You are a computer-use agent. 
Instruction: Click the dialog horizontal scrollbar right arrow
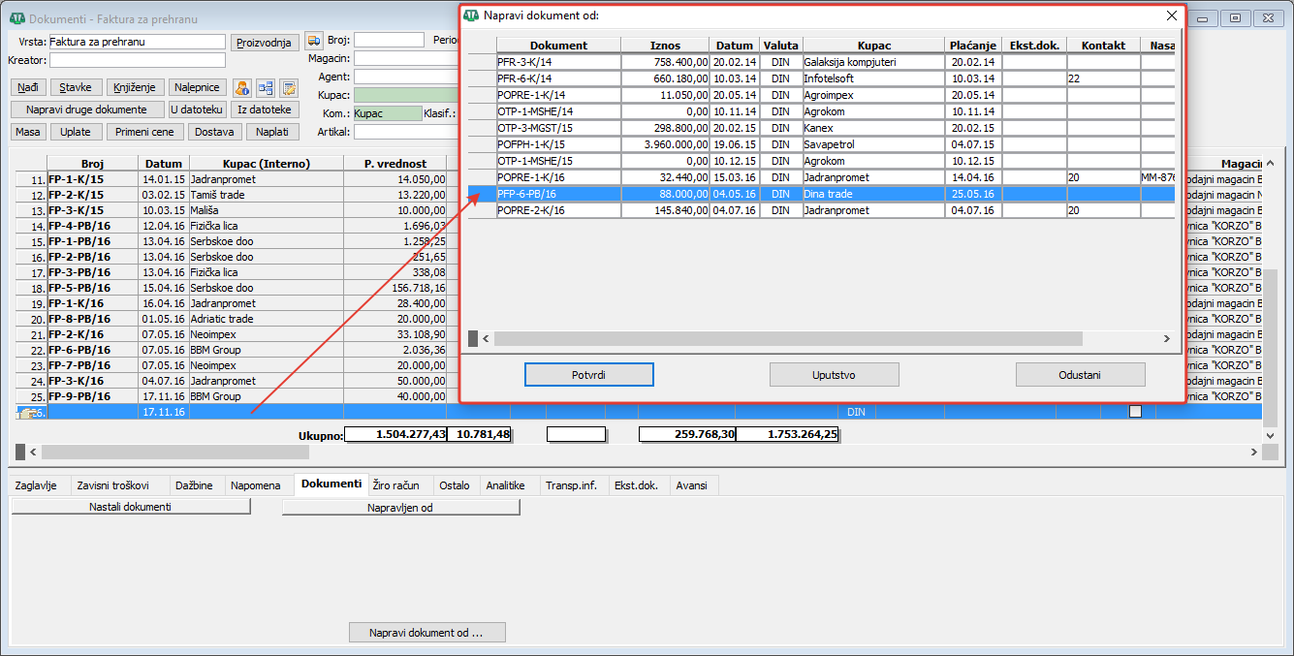click(1167, 339)
